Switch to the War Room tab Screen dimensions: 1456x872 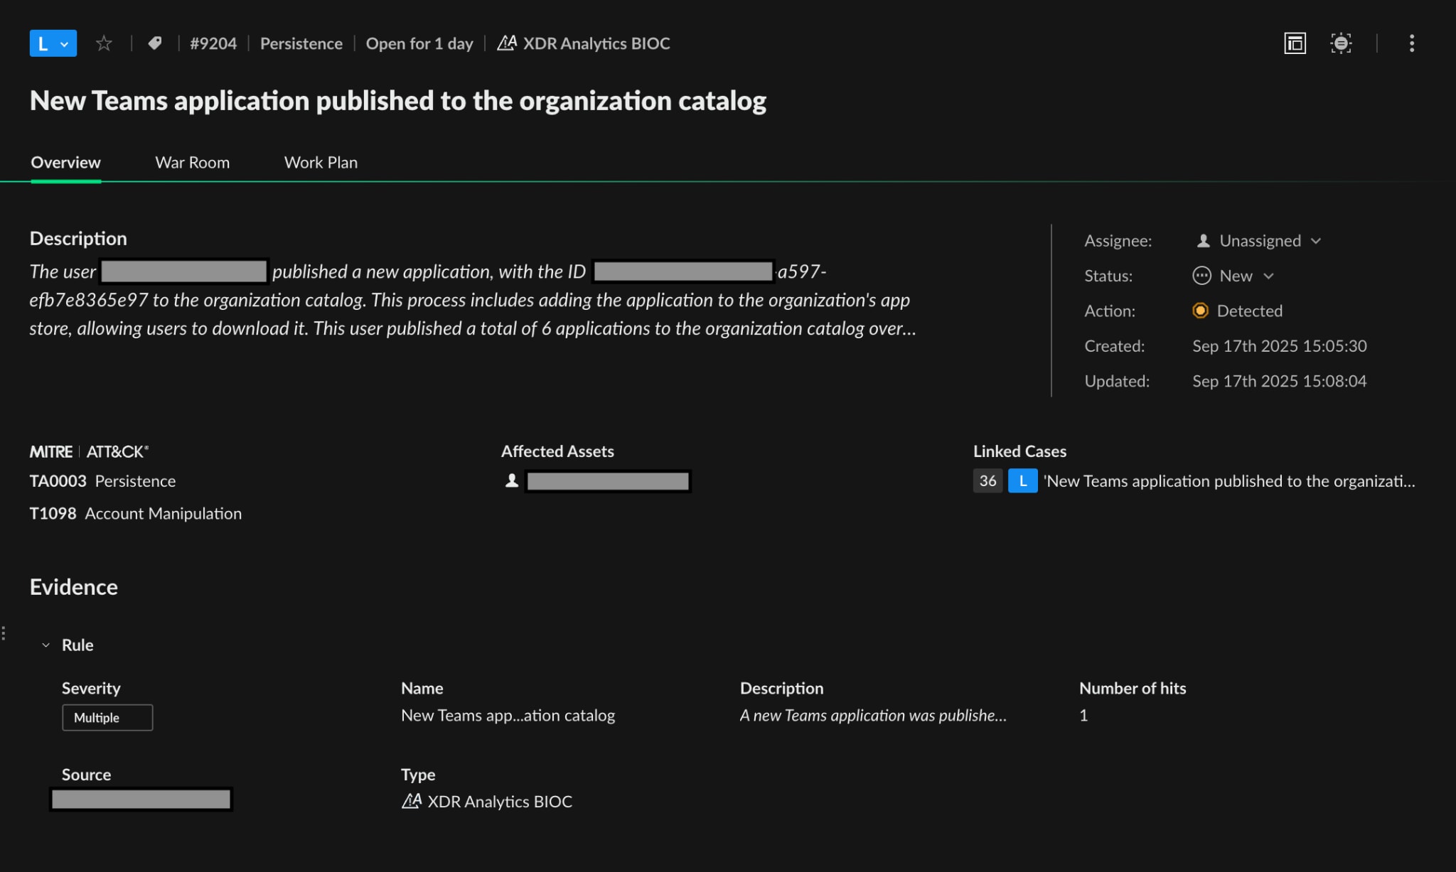pos(193,162)
